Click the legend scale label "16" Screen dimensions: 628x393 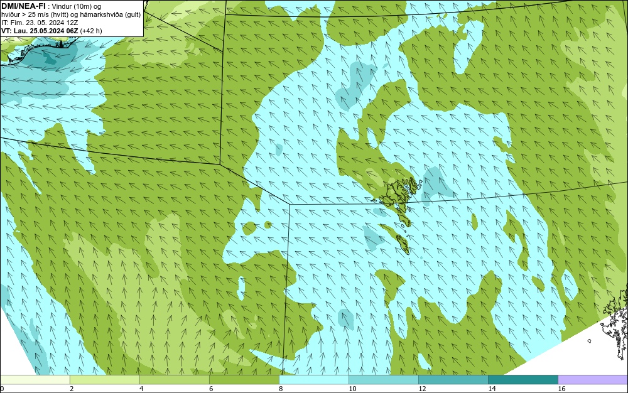(562, 389)
